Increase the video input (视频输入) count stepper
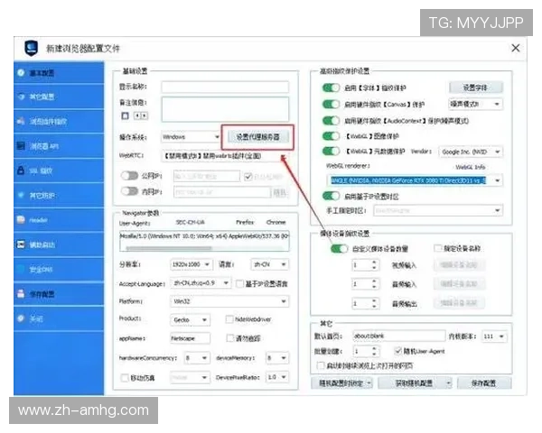Viewport: 542px width, 433px height. click(374, 263)
